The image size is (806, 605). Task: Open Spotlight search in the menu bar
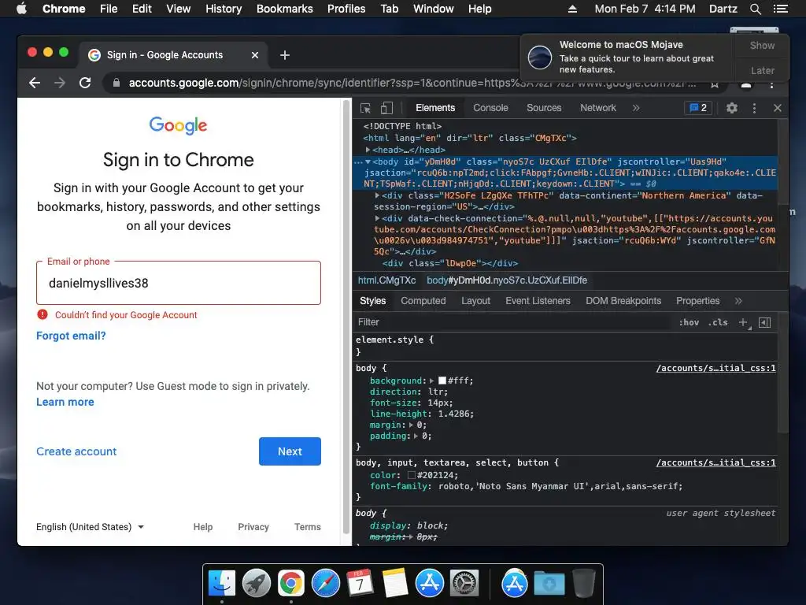[x=755, y=9]
